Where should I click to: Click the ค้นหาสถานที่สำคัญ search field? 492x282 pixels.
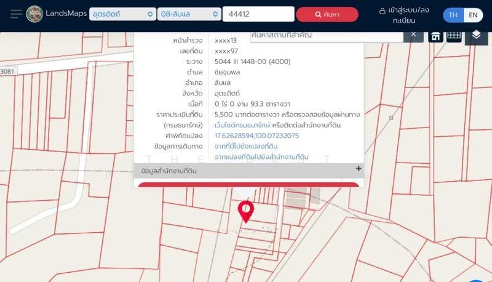327,36
